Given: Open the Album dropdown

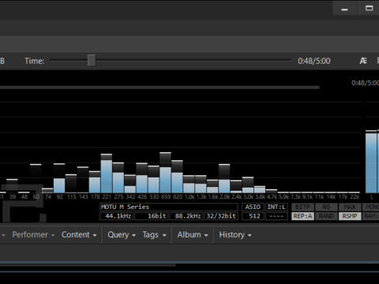Looking at the screenshot, I should (193, 234).
